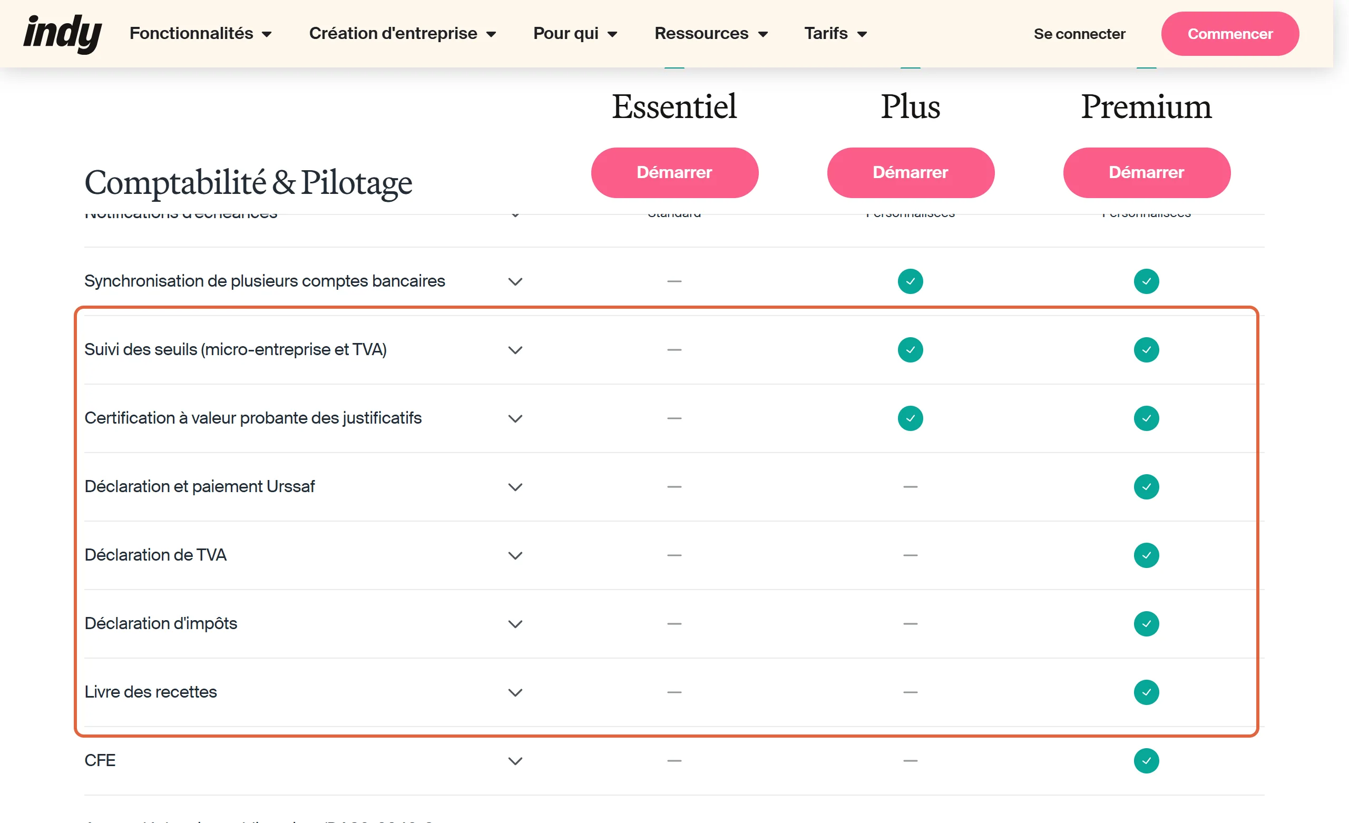Expand Livre des recettes chevron
The height and width of the screenshot is (823, 1349).
515,692
